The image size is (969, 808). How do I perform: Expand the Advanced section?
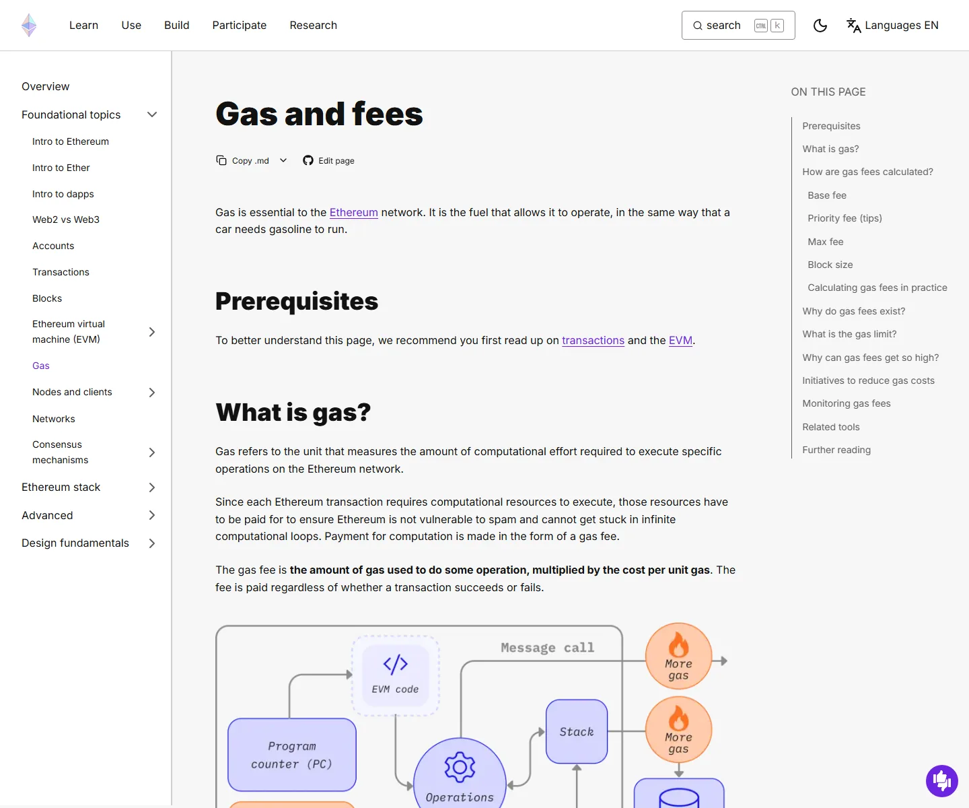(152, 515)
